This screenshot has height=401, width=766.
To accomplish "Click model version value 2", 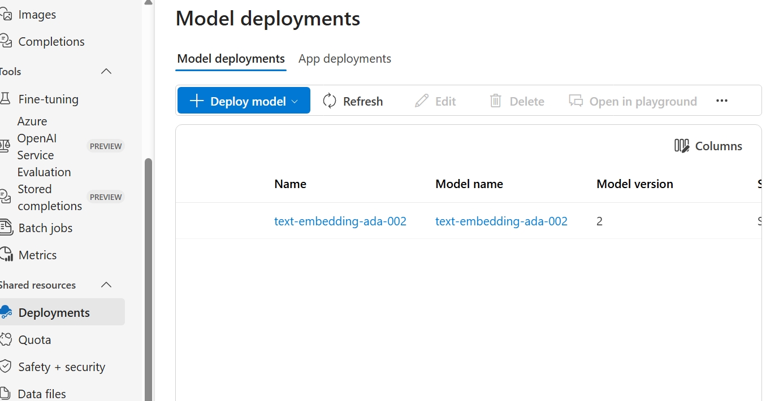I will pos(600,221).
